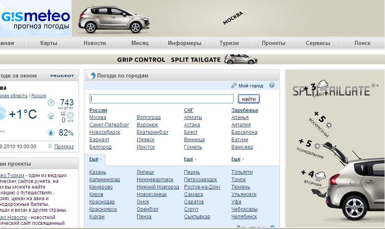This screenshot has height=229, width=385.
Task: Select the city Москва
Action: 98,117
